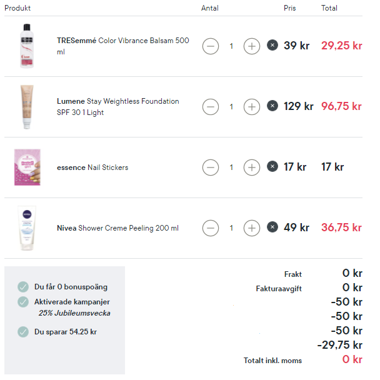The height and width of the screenshot is (380, 380).
Task: Increase quantity of Lumene Stay Weightless Foundation
Action: (x=251, y=107)
